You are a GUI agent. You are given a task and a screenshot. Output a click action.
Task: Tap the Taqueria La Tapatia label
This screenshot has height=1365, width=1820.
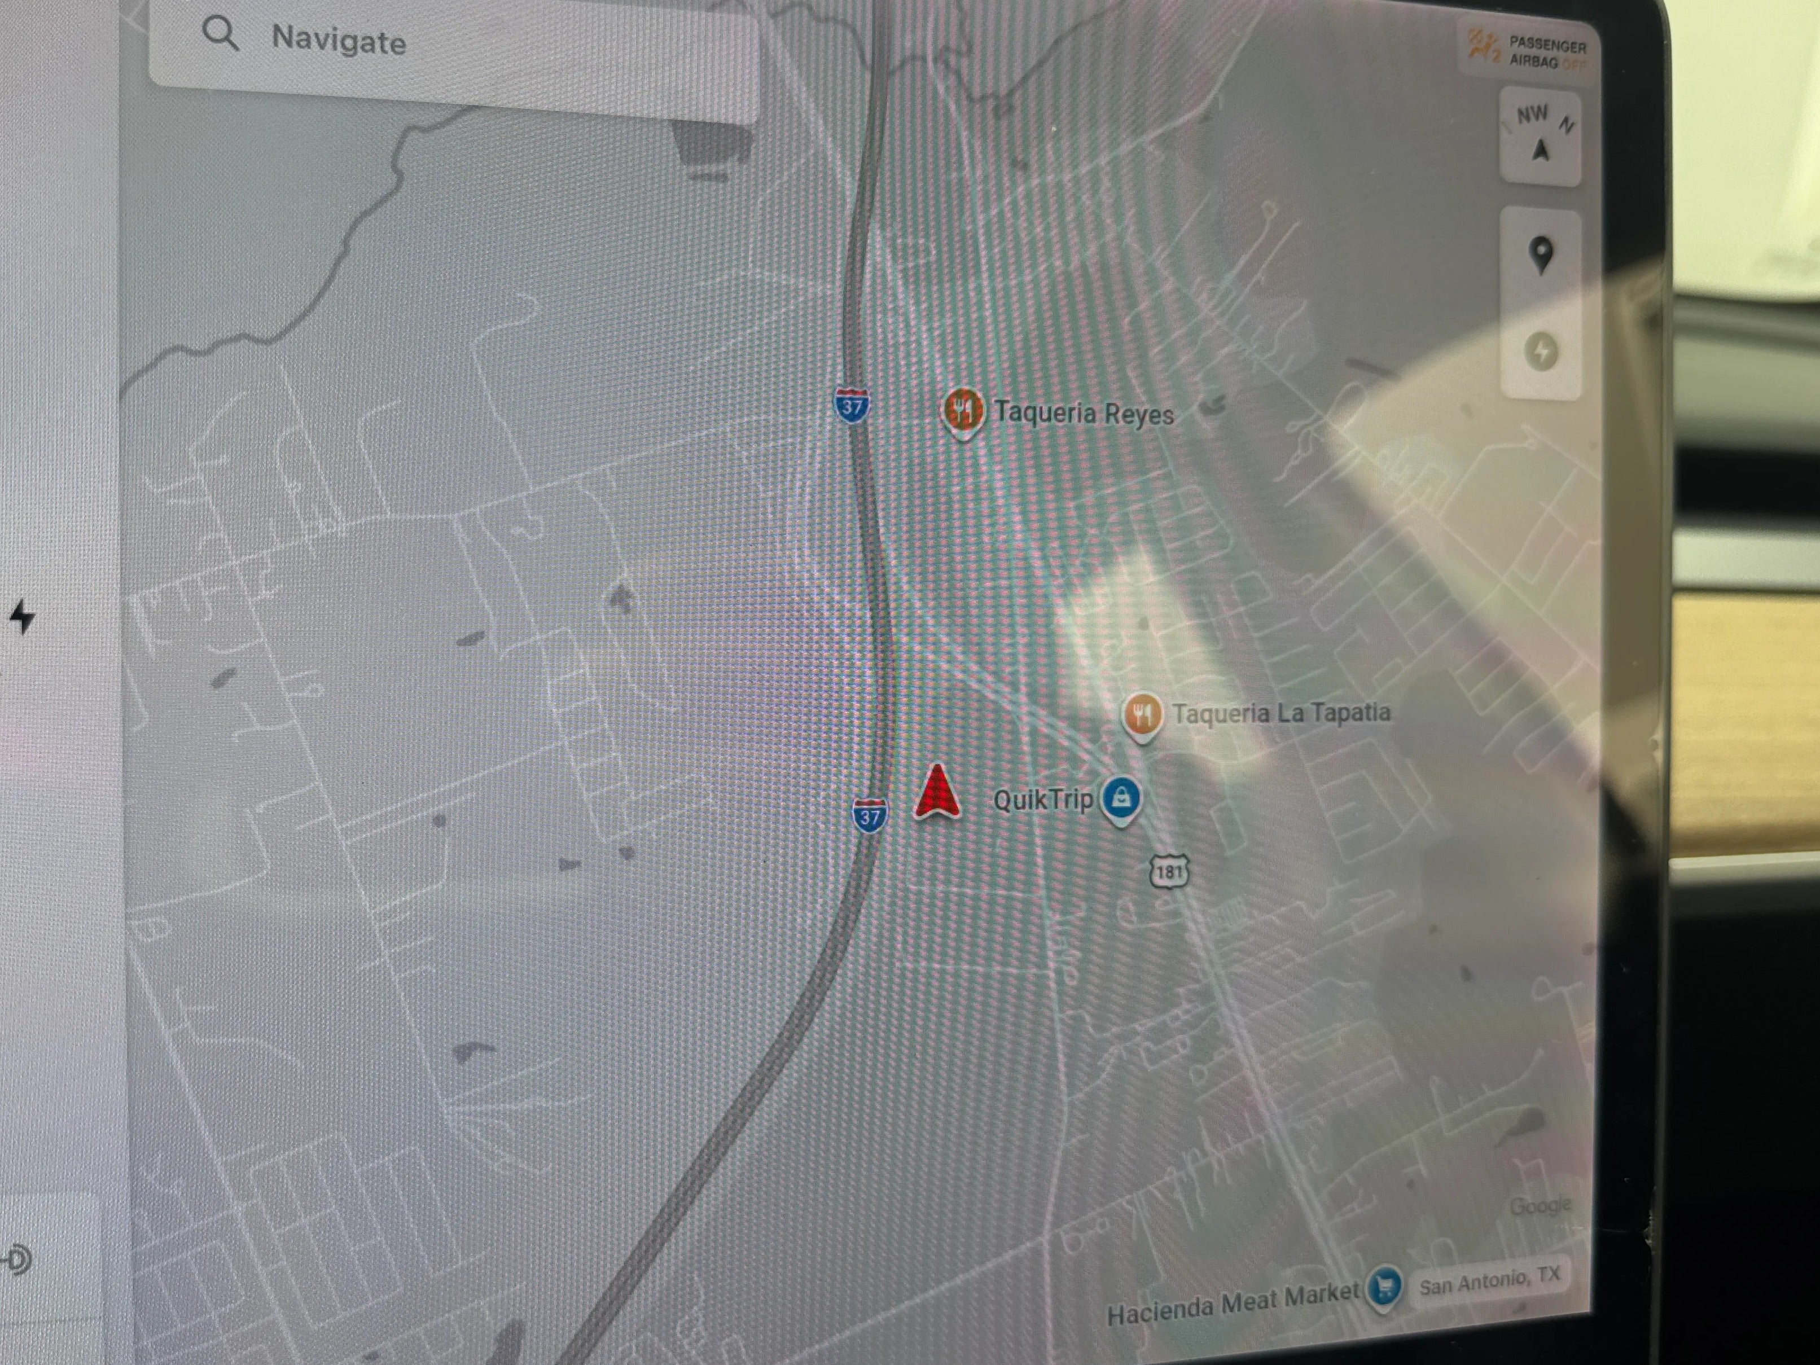[x=1280, y=713]
